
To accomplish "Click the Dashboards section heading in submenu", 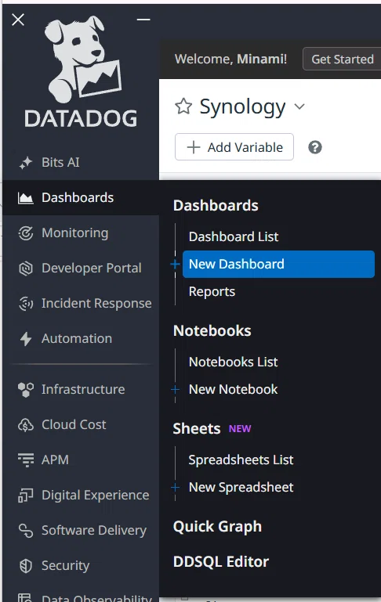I will tap(216, 206).
